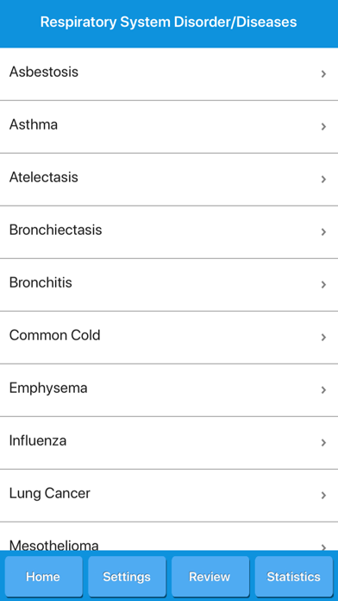Click the Respiratory System Disorder/Diseases header title
The width and height of the screenshot is (338, 601).
click(x=168, y=22)
